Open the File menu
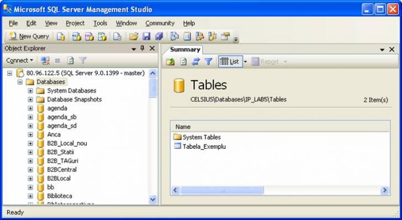 click(13, 23)
